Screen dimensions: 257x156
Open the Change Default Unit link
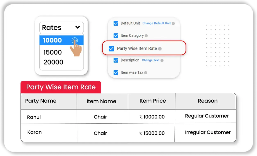[x=156, y=23]
